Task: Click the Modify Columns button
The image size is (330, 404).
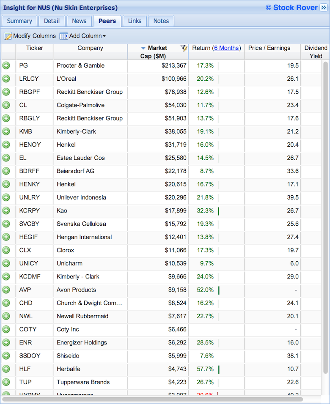Action: (x=30, y=36)
